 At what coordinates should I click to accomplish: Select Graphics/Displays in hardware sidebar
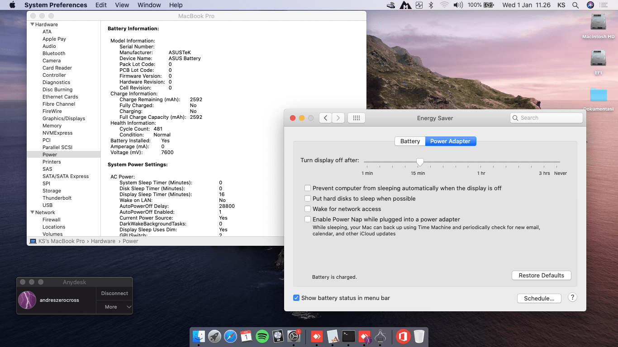64,118
